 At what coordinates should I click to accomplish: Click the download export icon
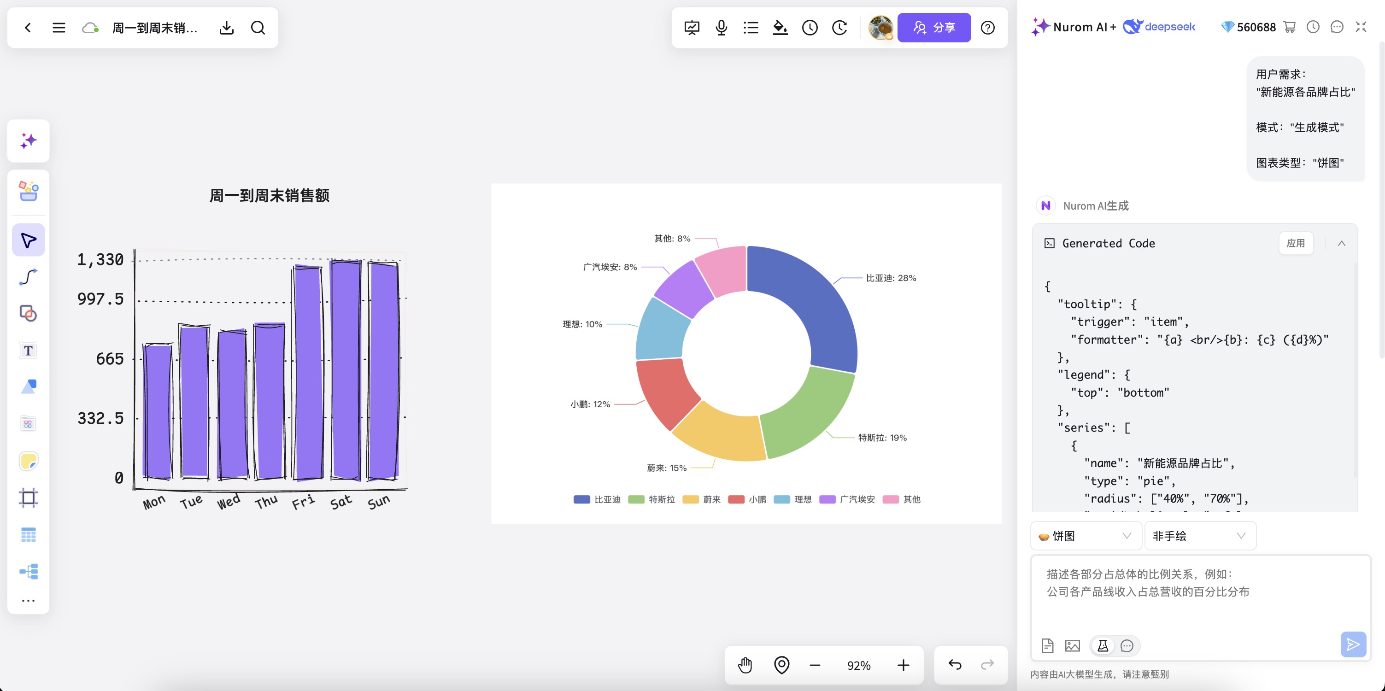point(227,28)
